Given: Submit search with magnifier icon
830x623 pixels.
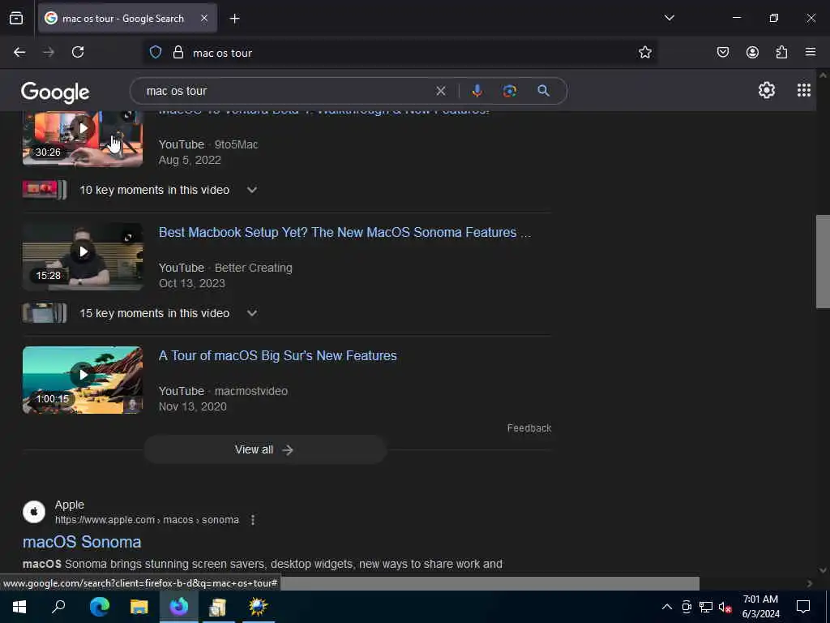Looking at the screenshot, I should pyautogui.click(x=543, y=91).
